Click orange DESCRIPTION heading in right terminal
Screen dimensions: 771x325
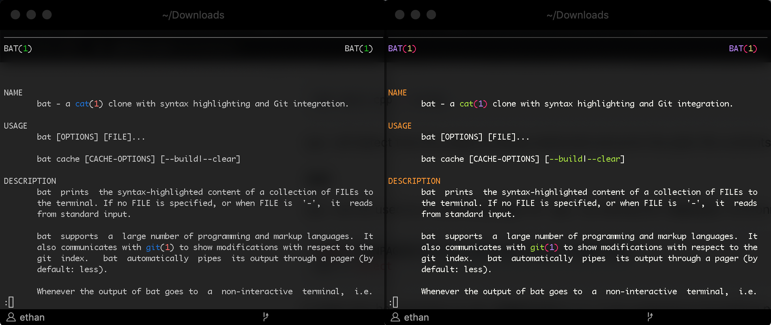tap(414, 181)
